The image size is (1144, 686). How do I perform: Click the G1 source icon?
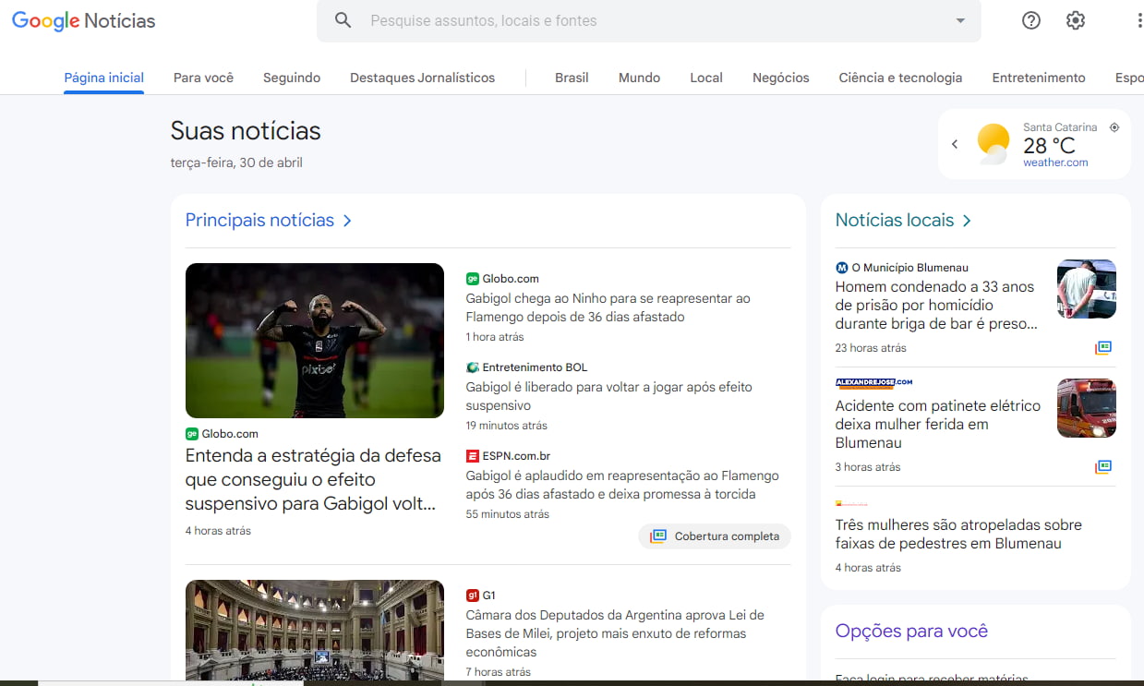tap(473, 596)
